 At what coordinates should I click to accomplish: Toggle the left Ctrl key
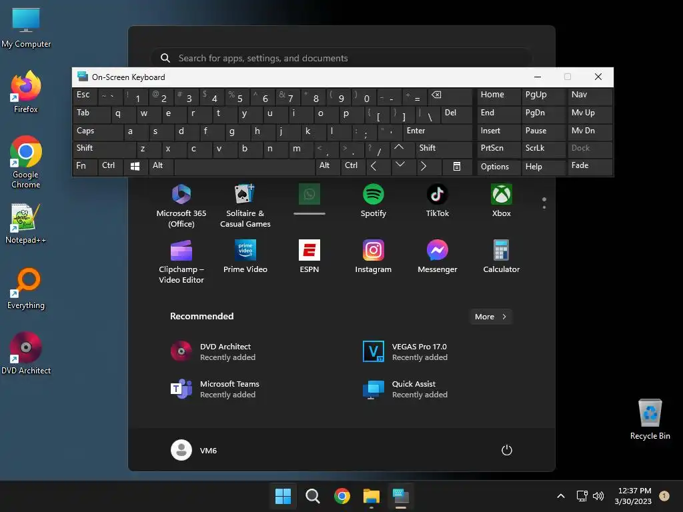pyautogui.click(x=110, y=166)
